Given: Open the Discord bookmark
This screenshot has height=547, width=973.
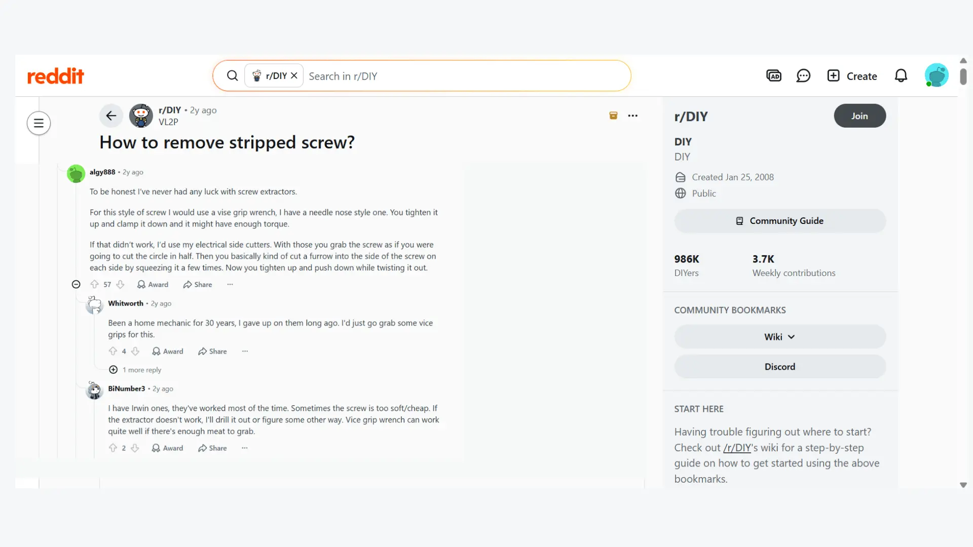Looking at the screenshot, I should 780,367.
